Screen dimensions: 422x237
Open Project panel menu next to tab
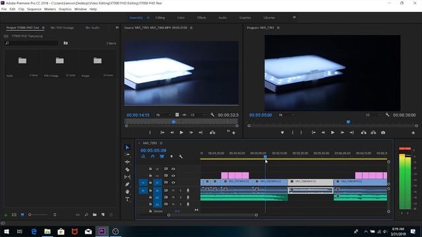43,28
